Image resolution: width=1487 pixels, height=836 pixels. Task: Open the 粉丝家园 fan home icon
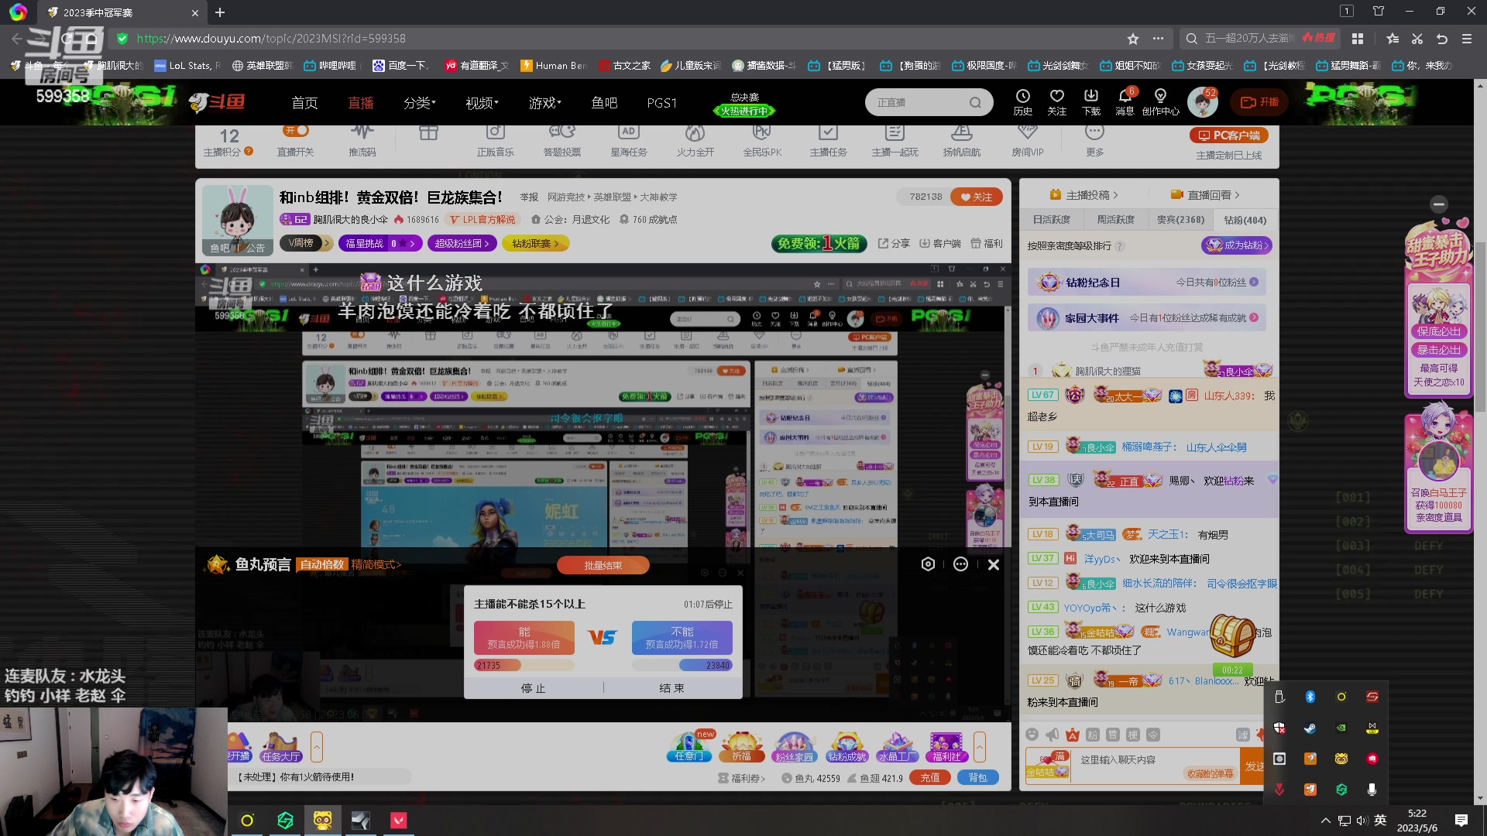coord(794,747)
